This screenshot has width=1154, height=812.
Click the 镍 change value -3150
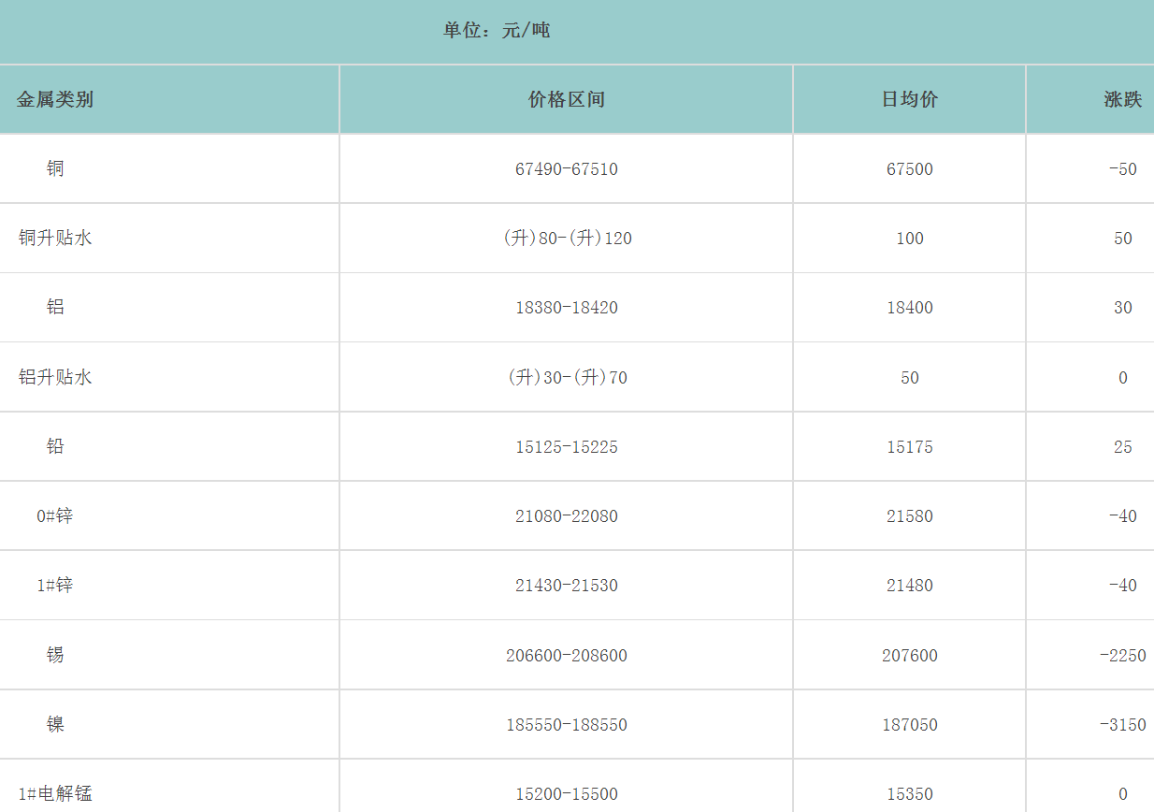pos(1122,725)
